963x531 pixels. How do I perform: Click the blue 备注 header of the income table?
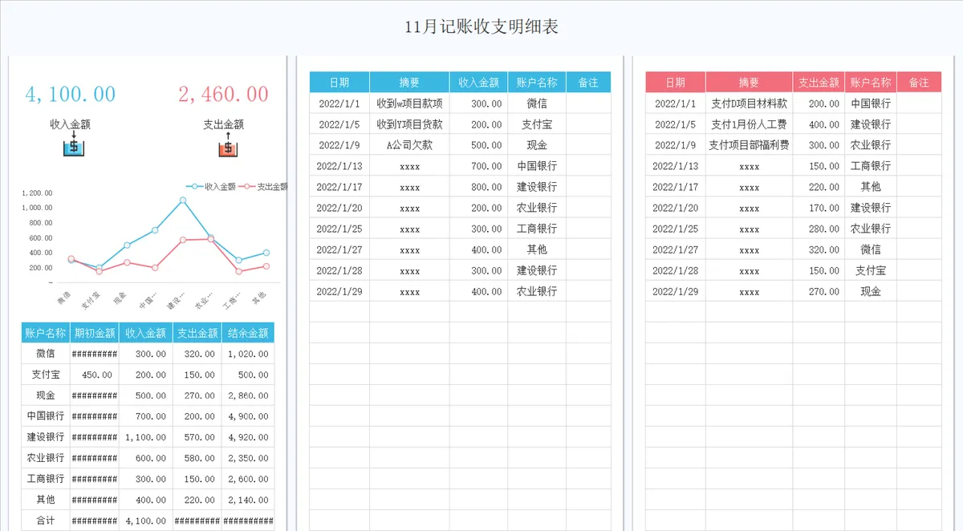(588, 82)
